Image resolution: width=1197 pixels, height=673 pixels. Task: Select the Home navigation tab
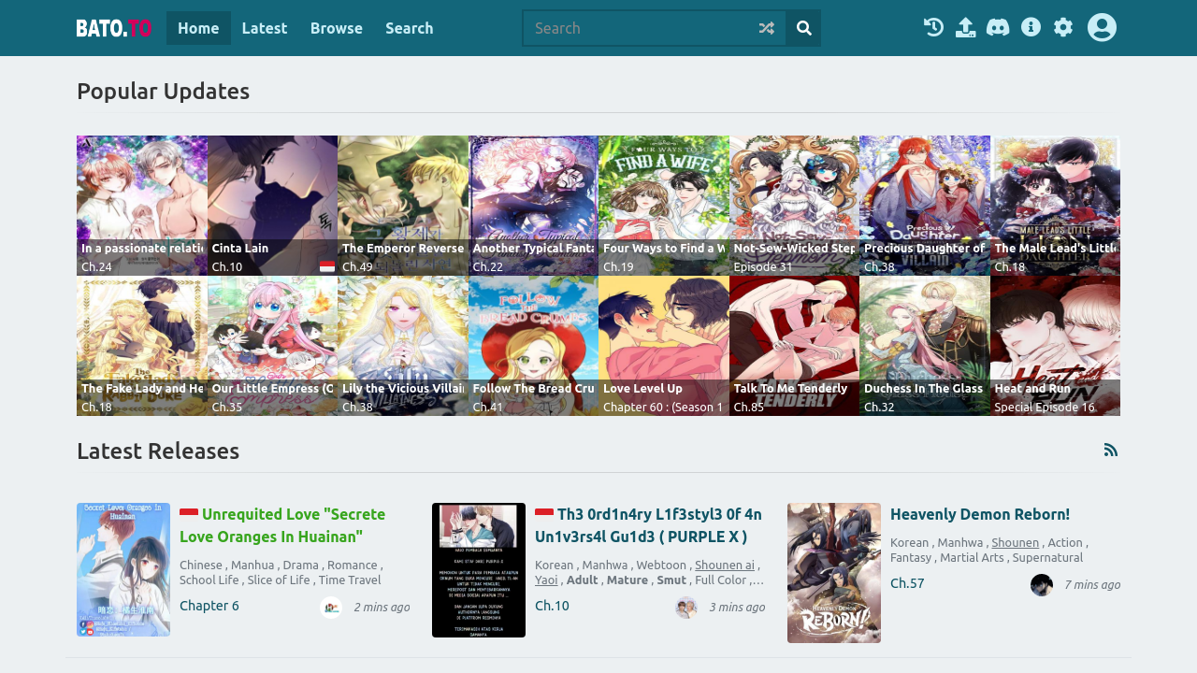[x=198, y=28]
